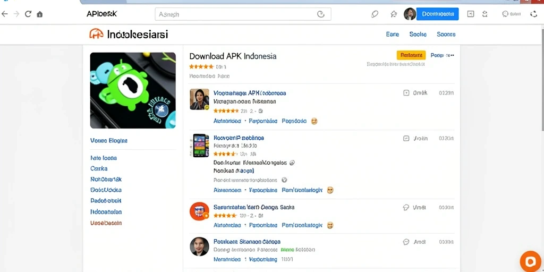Open first listing title containing 'APK'
The height and width of the screenshot is (272, 544).
[250, 93]
